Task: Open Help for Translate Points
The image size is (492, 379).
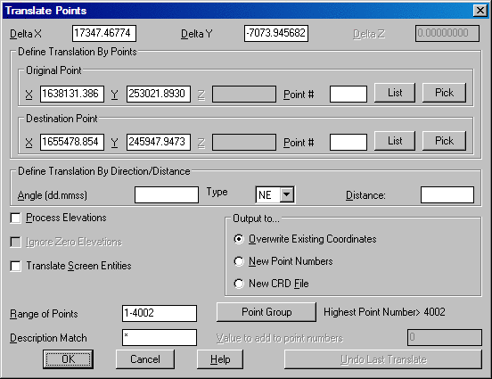Action: click(220, 359)
